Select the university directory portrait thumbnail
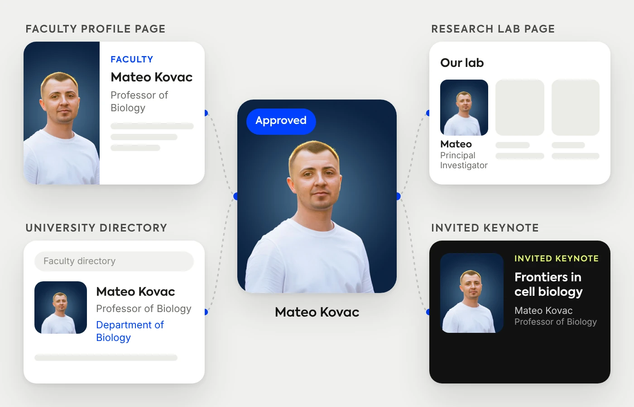Image resolution: width=634 pixels, height=407 pixels. point(61,308)
